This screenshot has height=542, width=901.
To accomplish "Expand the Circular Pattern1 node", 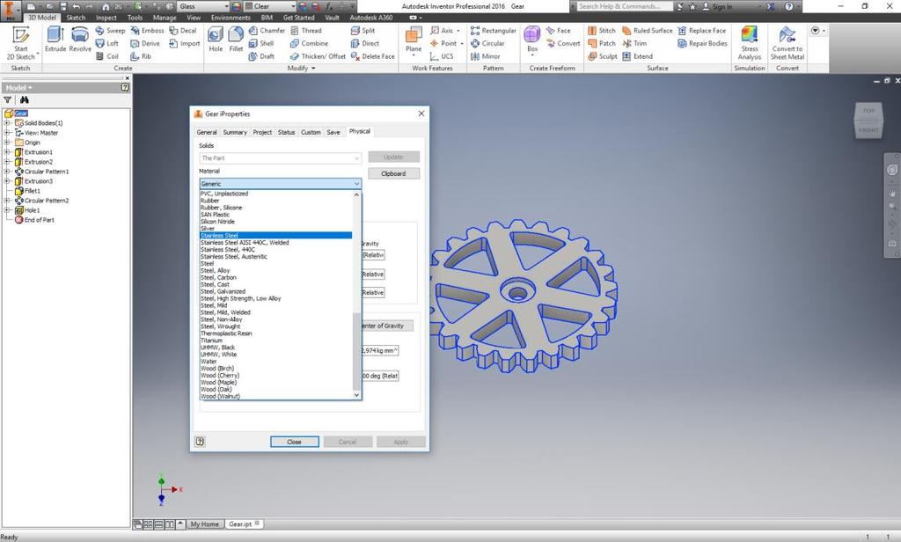I will (7, 172).
